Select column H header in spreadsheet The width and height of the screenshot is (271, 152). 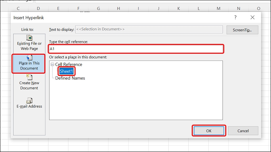point(118,8)
